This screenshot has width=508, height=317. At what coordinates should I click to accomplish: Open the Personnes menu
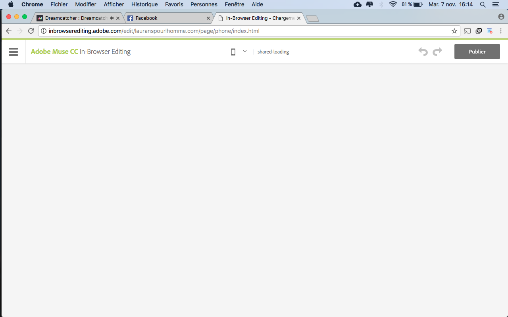click(x=204, y=4)
